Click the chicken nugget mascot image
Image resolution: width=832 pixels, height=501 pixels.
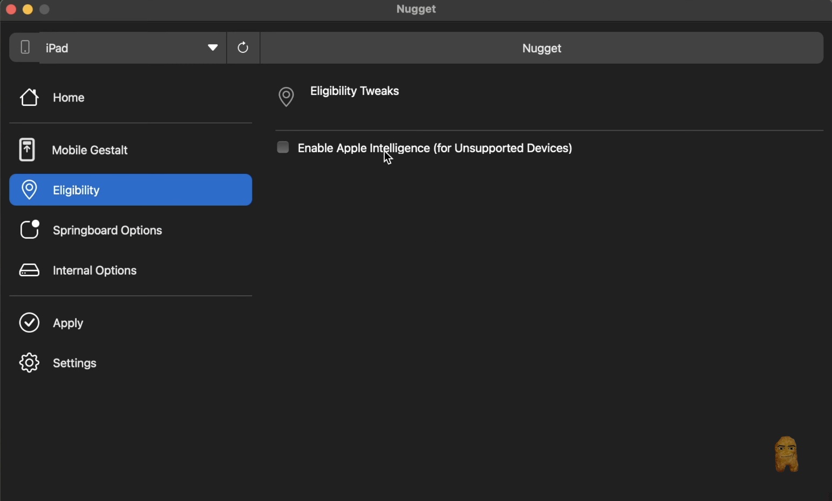(x=787, y=455)
